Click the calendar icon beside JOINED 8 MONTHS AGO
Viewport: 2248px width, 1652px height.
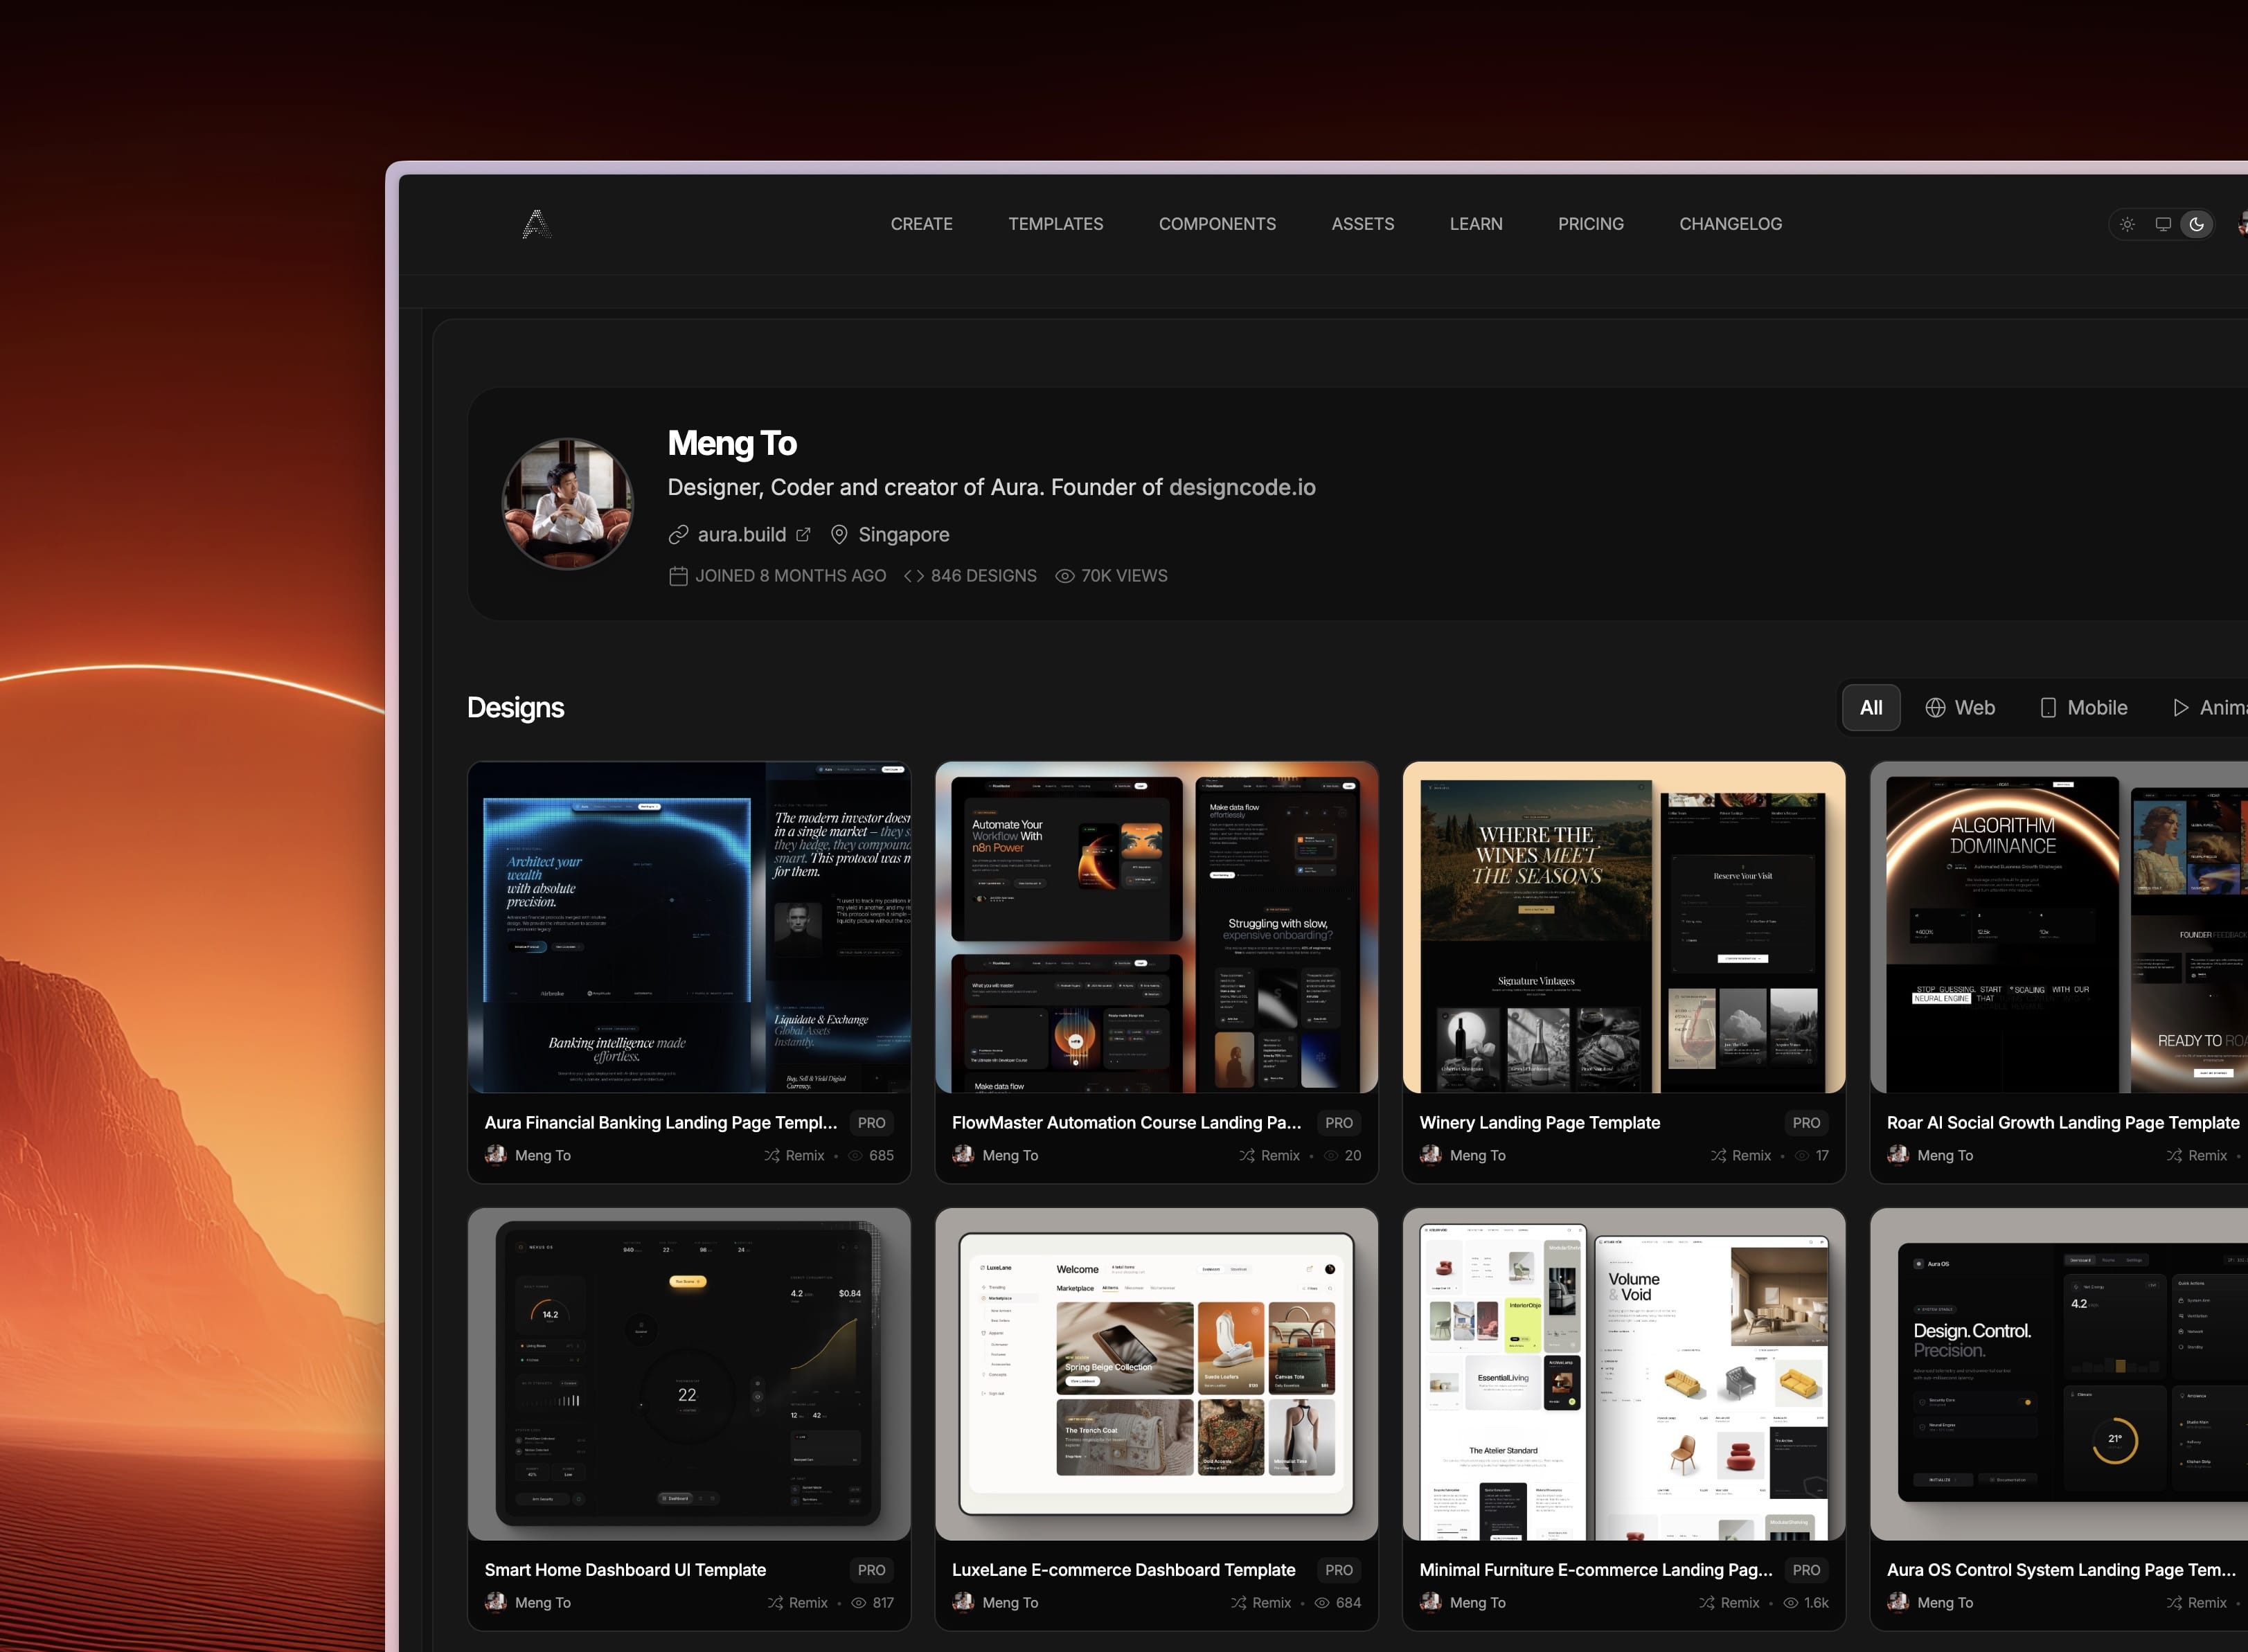(x=678, y=575)
